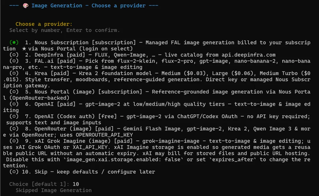Select the OpenAI [paid] radio option
This screenshot has width=319, height=196.
pyautogui.click(x=14, y=104)
